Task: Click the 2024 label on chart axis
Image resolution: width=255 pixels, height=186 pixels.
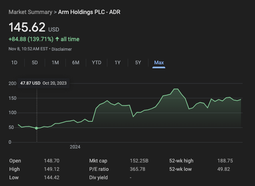Action: (x=75, y=147)
